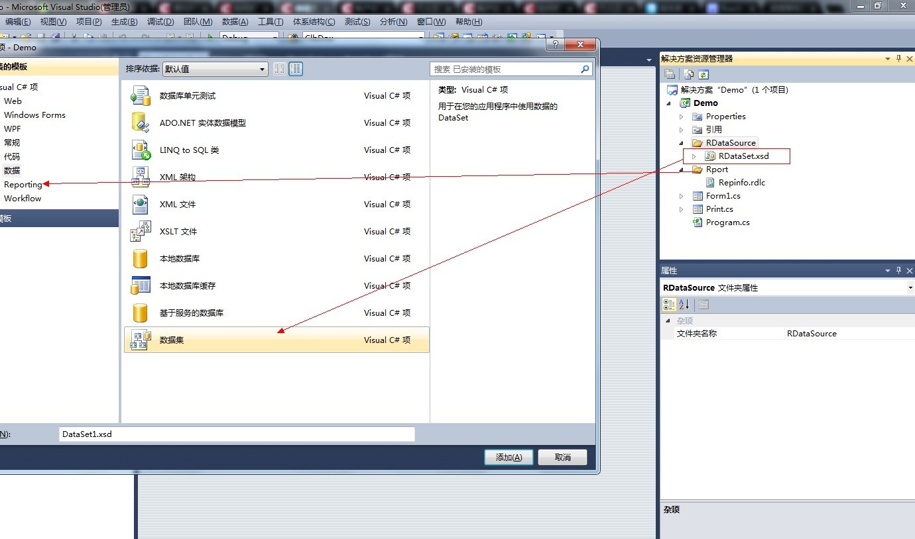Viewport: 915px width, 539px height.
Task: Open the 属性 object selector dropdown
Action: click(x=910, y=288)
